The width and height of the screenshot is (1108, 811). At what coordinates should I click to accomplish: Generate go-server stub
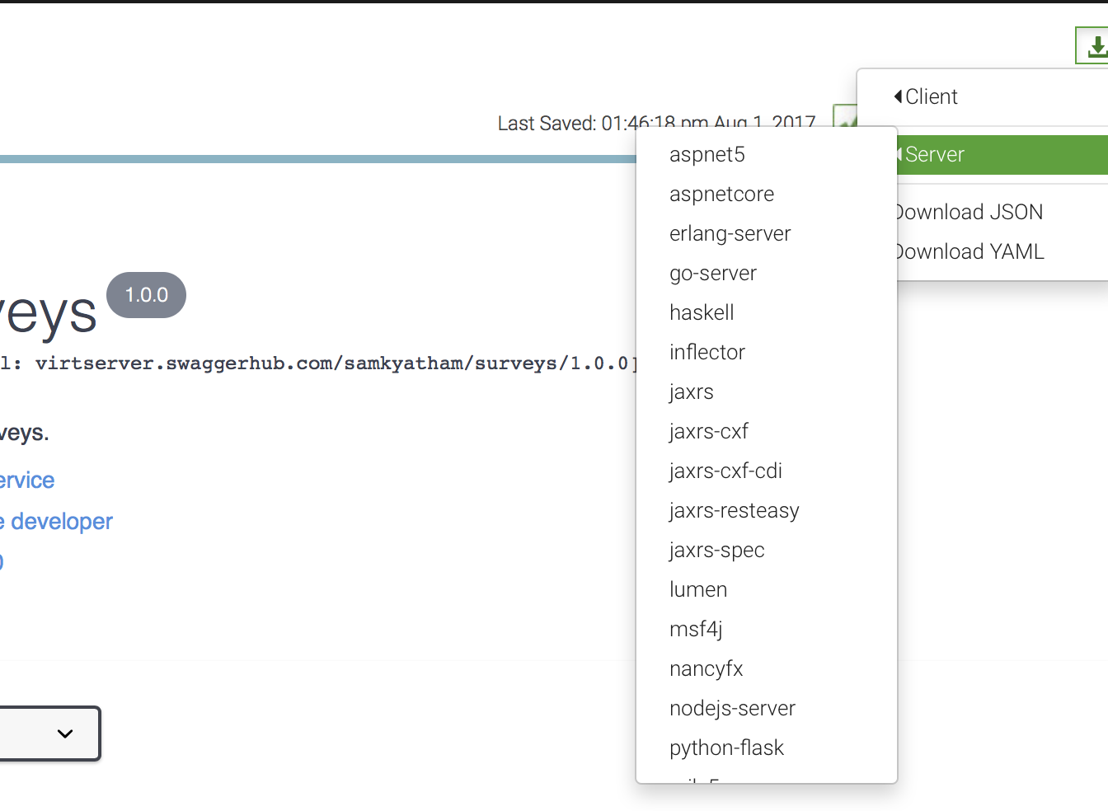(712, 274)
